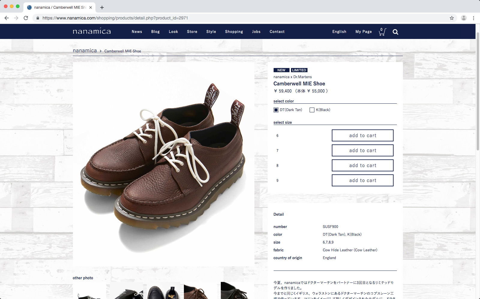
Task: Select the DT(Dark Tan) color checkbox
Action: [276, 110]
